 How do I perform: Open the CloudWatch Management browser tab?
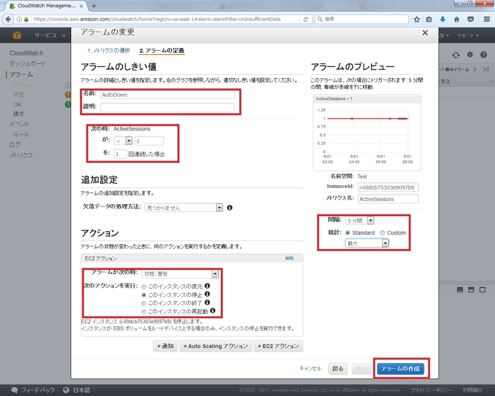coord(46,6)
